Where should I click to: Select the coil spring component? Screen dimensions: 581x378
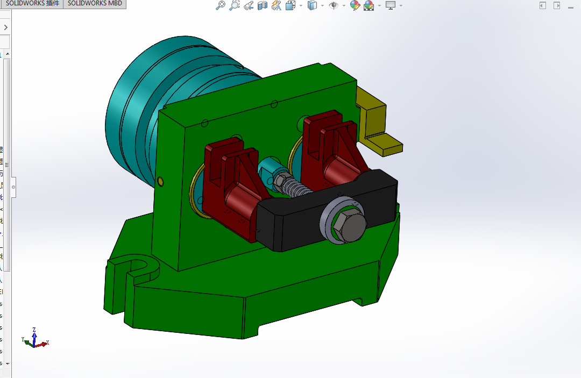click(x=298, y=188)
